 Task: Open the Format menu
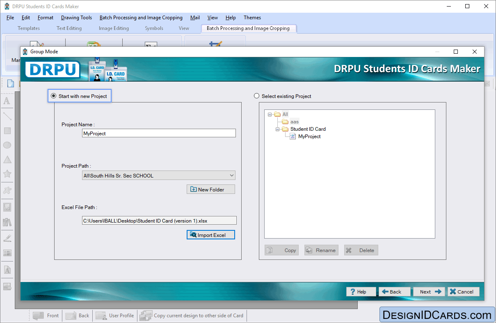46,18
